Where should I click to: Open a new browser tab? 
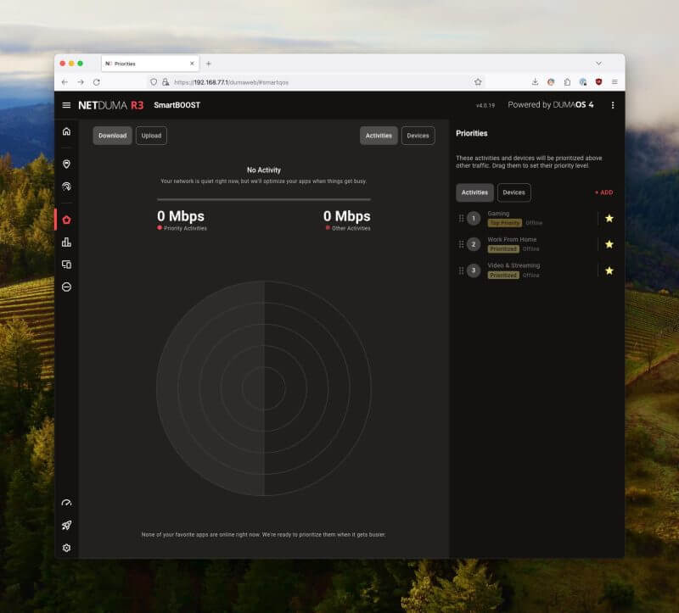[x=208, y=64]
